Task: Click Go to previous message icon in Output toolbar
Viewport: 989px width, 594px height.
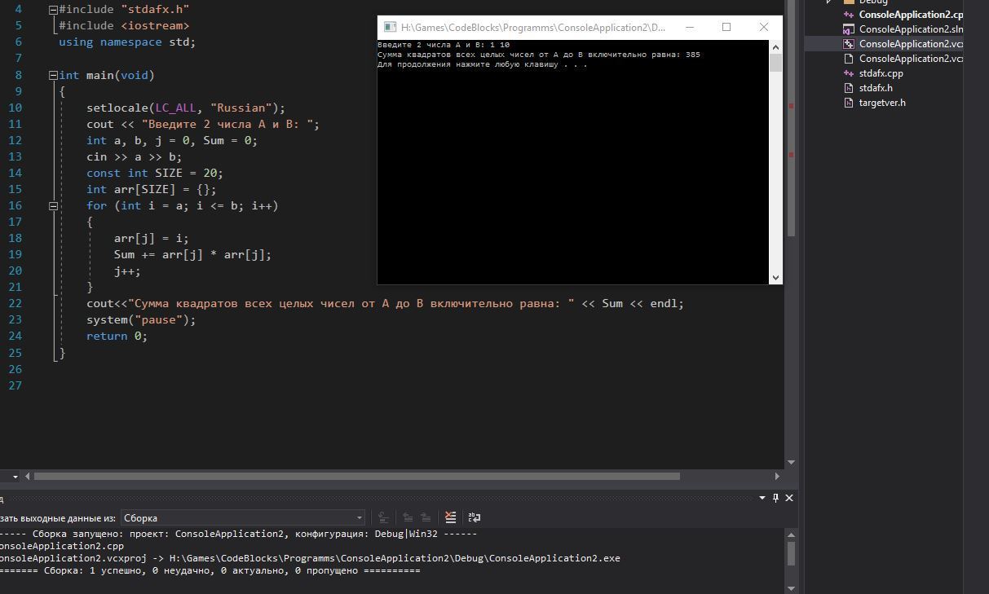Action: [x=407, y=517]
